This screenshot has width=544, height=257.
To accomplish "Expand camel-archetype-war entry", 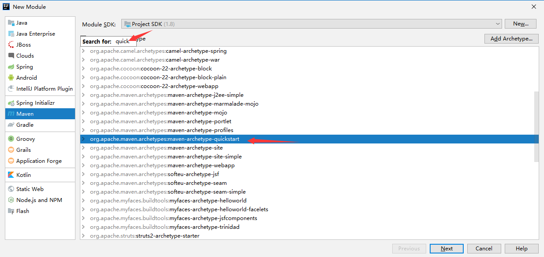I will point(84,60).
